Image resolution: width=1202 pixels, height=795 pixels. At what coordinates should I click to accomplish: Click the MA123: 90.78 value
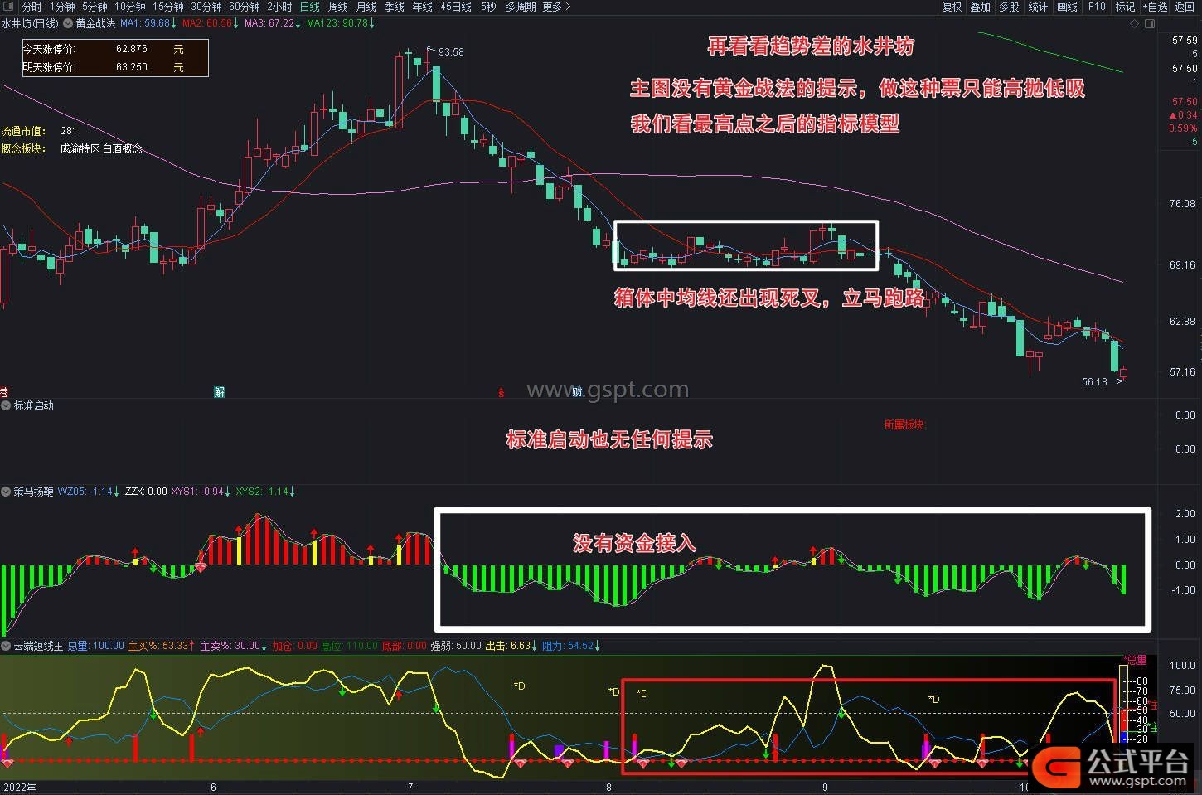(x=340, y=23)
